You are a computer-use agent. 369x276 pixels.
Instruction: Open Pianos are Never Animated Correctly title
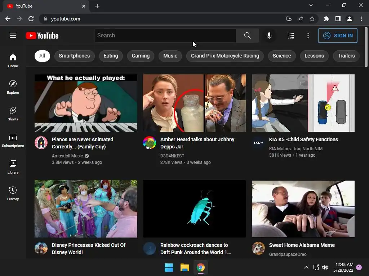[x=83, y=143]
